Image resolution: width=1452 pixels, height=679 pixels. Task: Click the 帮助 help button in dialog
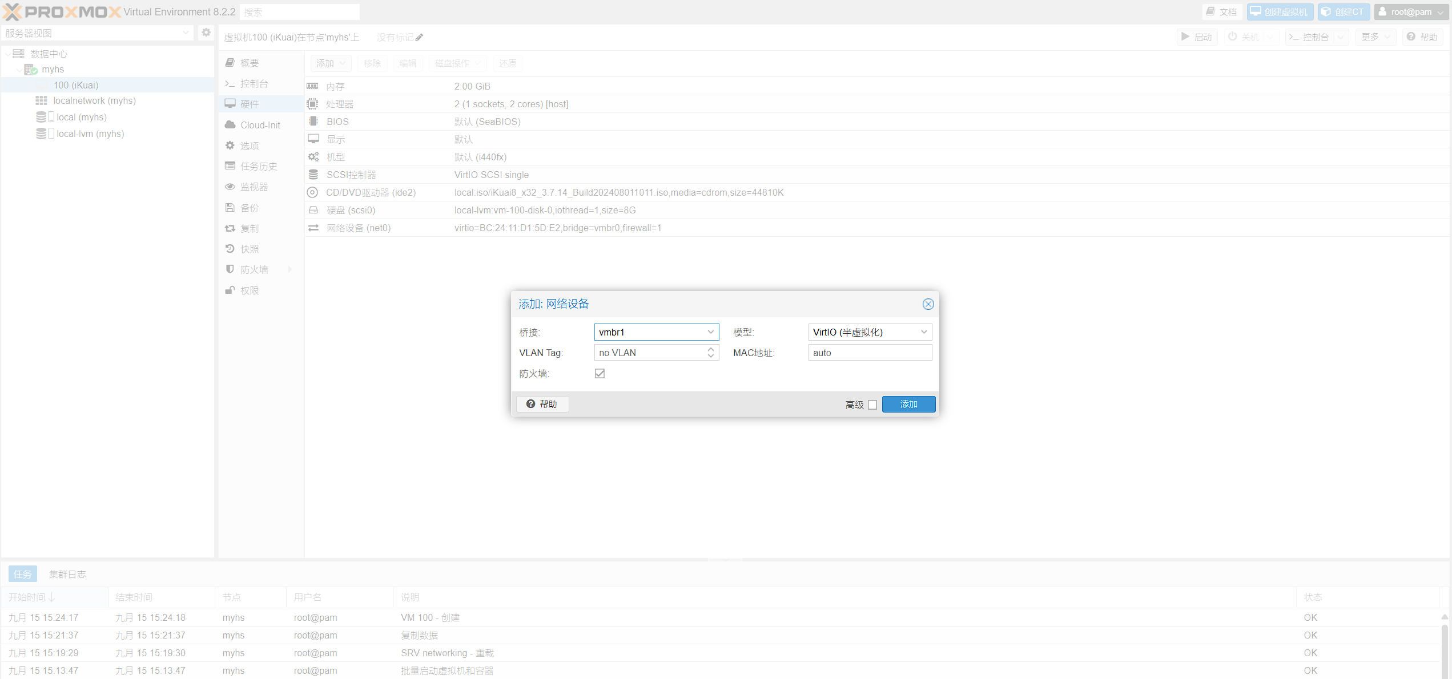coord(542,404)
